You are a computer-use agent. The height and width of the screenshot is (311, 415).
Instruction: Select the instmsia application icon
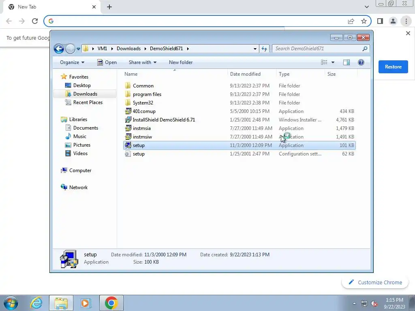click(128, 128)
